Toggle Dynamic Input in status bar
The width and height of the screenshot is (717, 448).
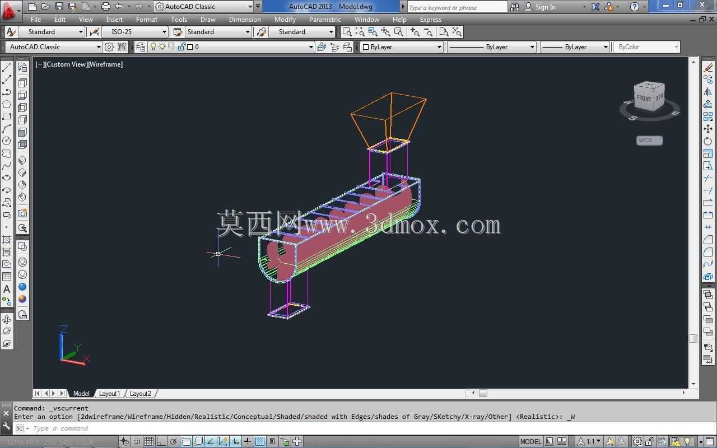tap(235, 441)
